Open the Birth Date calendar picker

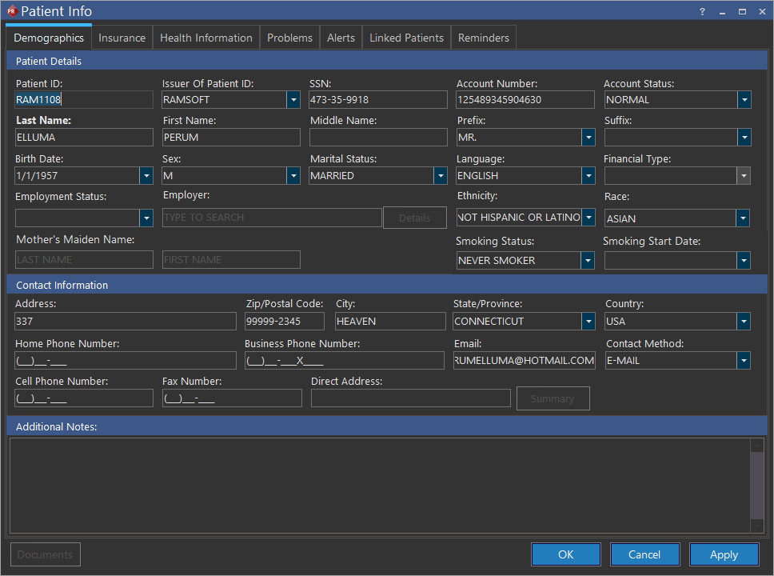coord(146,175)
